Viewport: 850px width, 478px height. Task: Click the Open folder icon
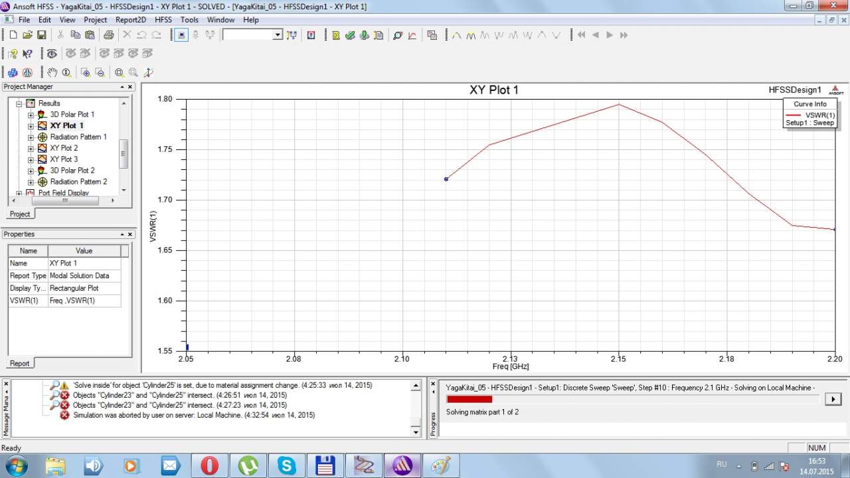point(27,35)
